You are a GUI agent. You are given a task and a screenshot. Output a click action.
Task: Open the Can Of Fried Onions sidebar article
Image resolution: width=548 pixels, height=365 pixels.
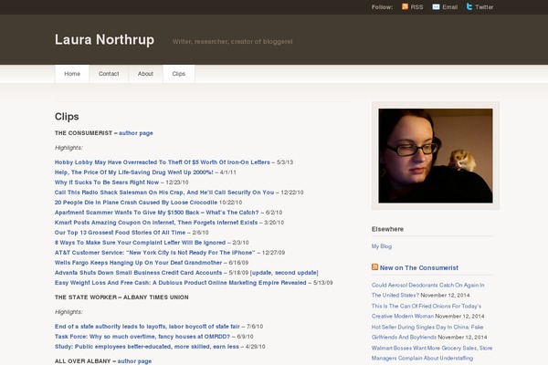point(427,311)
